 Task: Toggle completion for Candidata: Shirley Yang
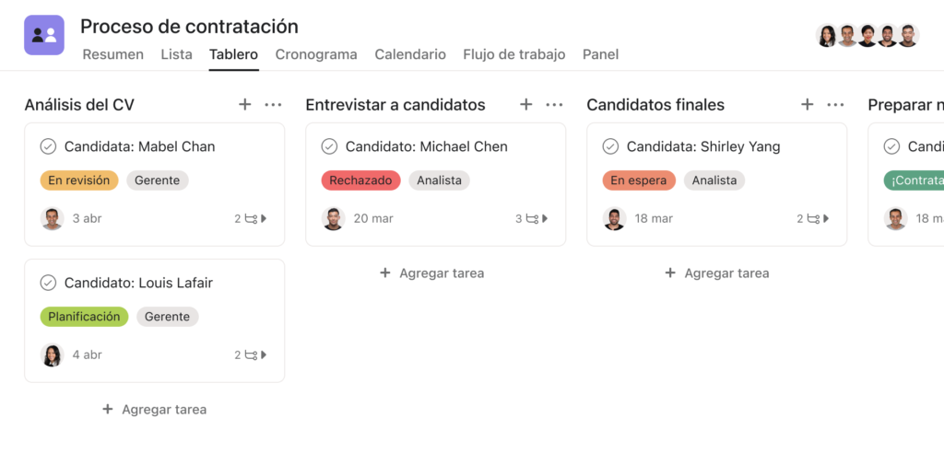pyautogui.click(x=610, y=146)
